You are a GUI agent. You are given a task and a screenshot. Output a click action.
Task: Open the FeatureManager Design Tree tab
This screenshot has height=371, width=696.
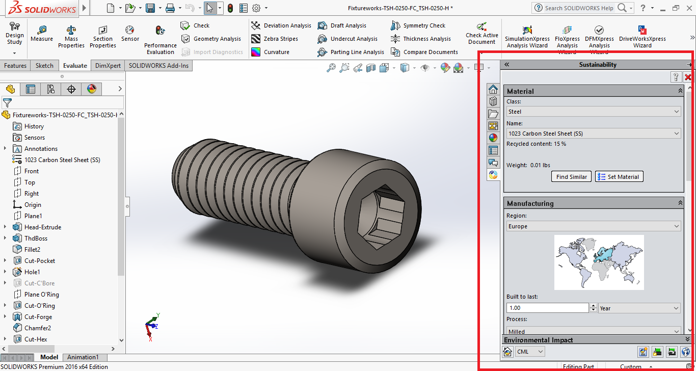pyautogui.click(x=10, y=89)
